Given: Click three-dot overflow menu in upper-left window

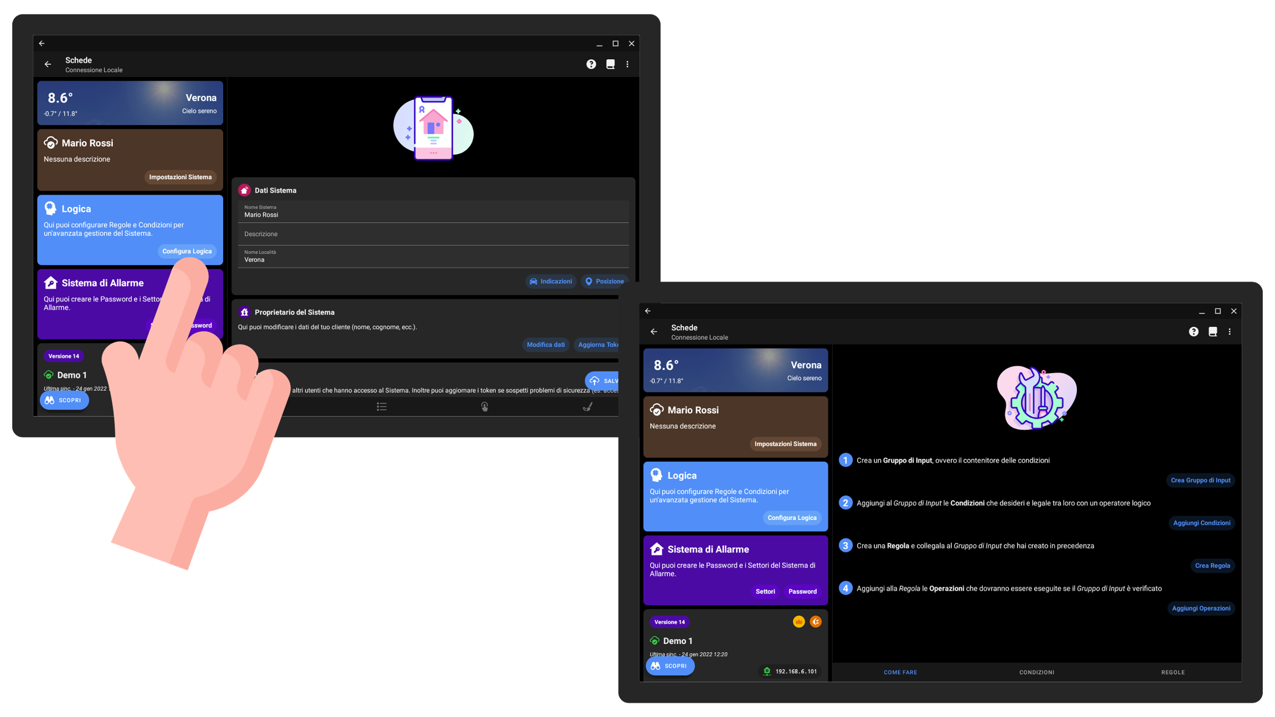Looking at the screenshot, I should [x=627, y=64].
